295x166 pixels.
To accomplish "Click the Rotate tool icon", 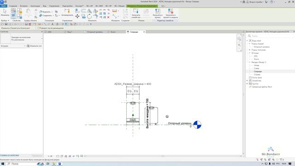I will coord(89,17).
